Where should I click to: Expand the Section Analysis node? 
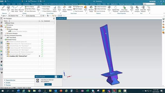point(6,33)
